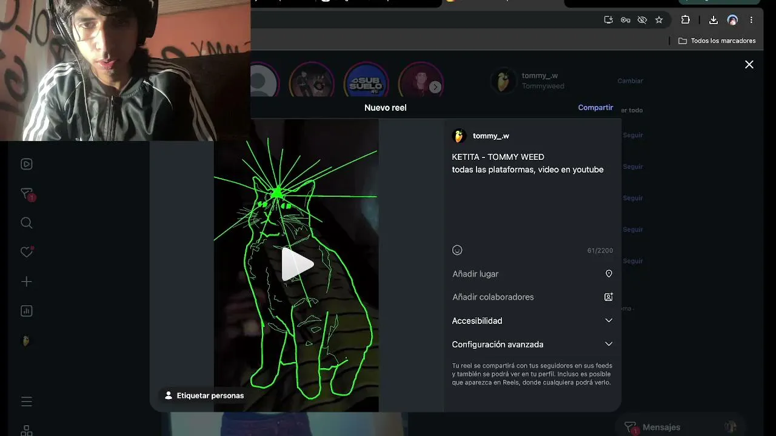Open tommy_.w profile in suggestions panel
This screenshot has width=776, height=436.
[540, 76]
